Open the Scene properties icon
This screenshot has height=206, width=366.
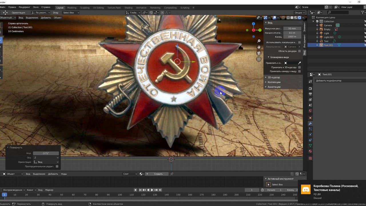[x=310, y=105]
